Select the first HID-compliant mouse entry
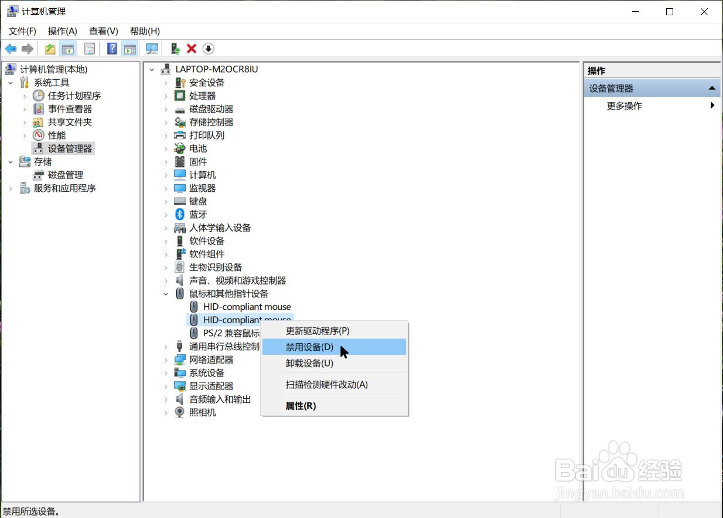This screenshot has width=723, height=518. [x=247, y=307]
